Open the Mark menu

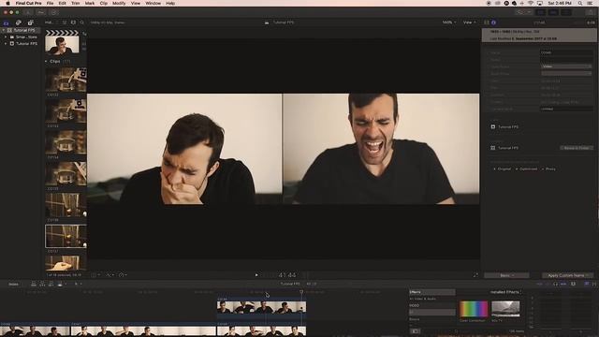coord(90,3)
